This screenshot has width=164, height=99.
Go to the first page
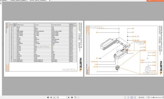48,97
